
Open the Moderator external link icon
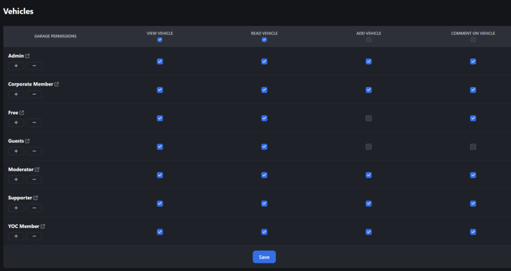pos(37,170)
